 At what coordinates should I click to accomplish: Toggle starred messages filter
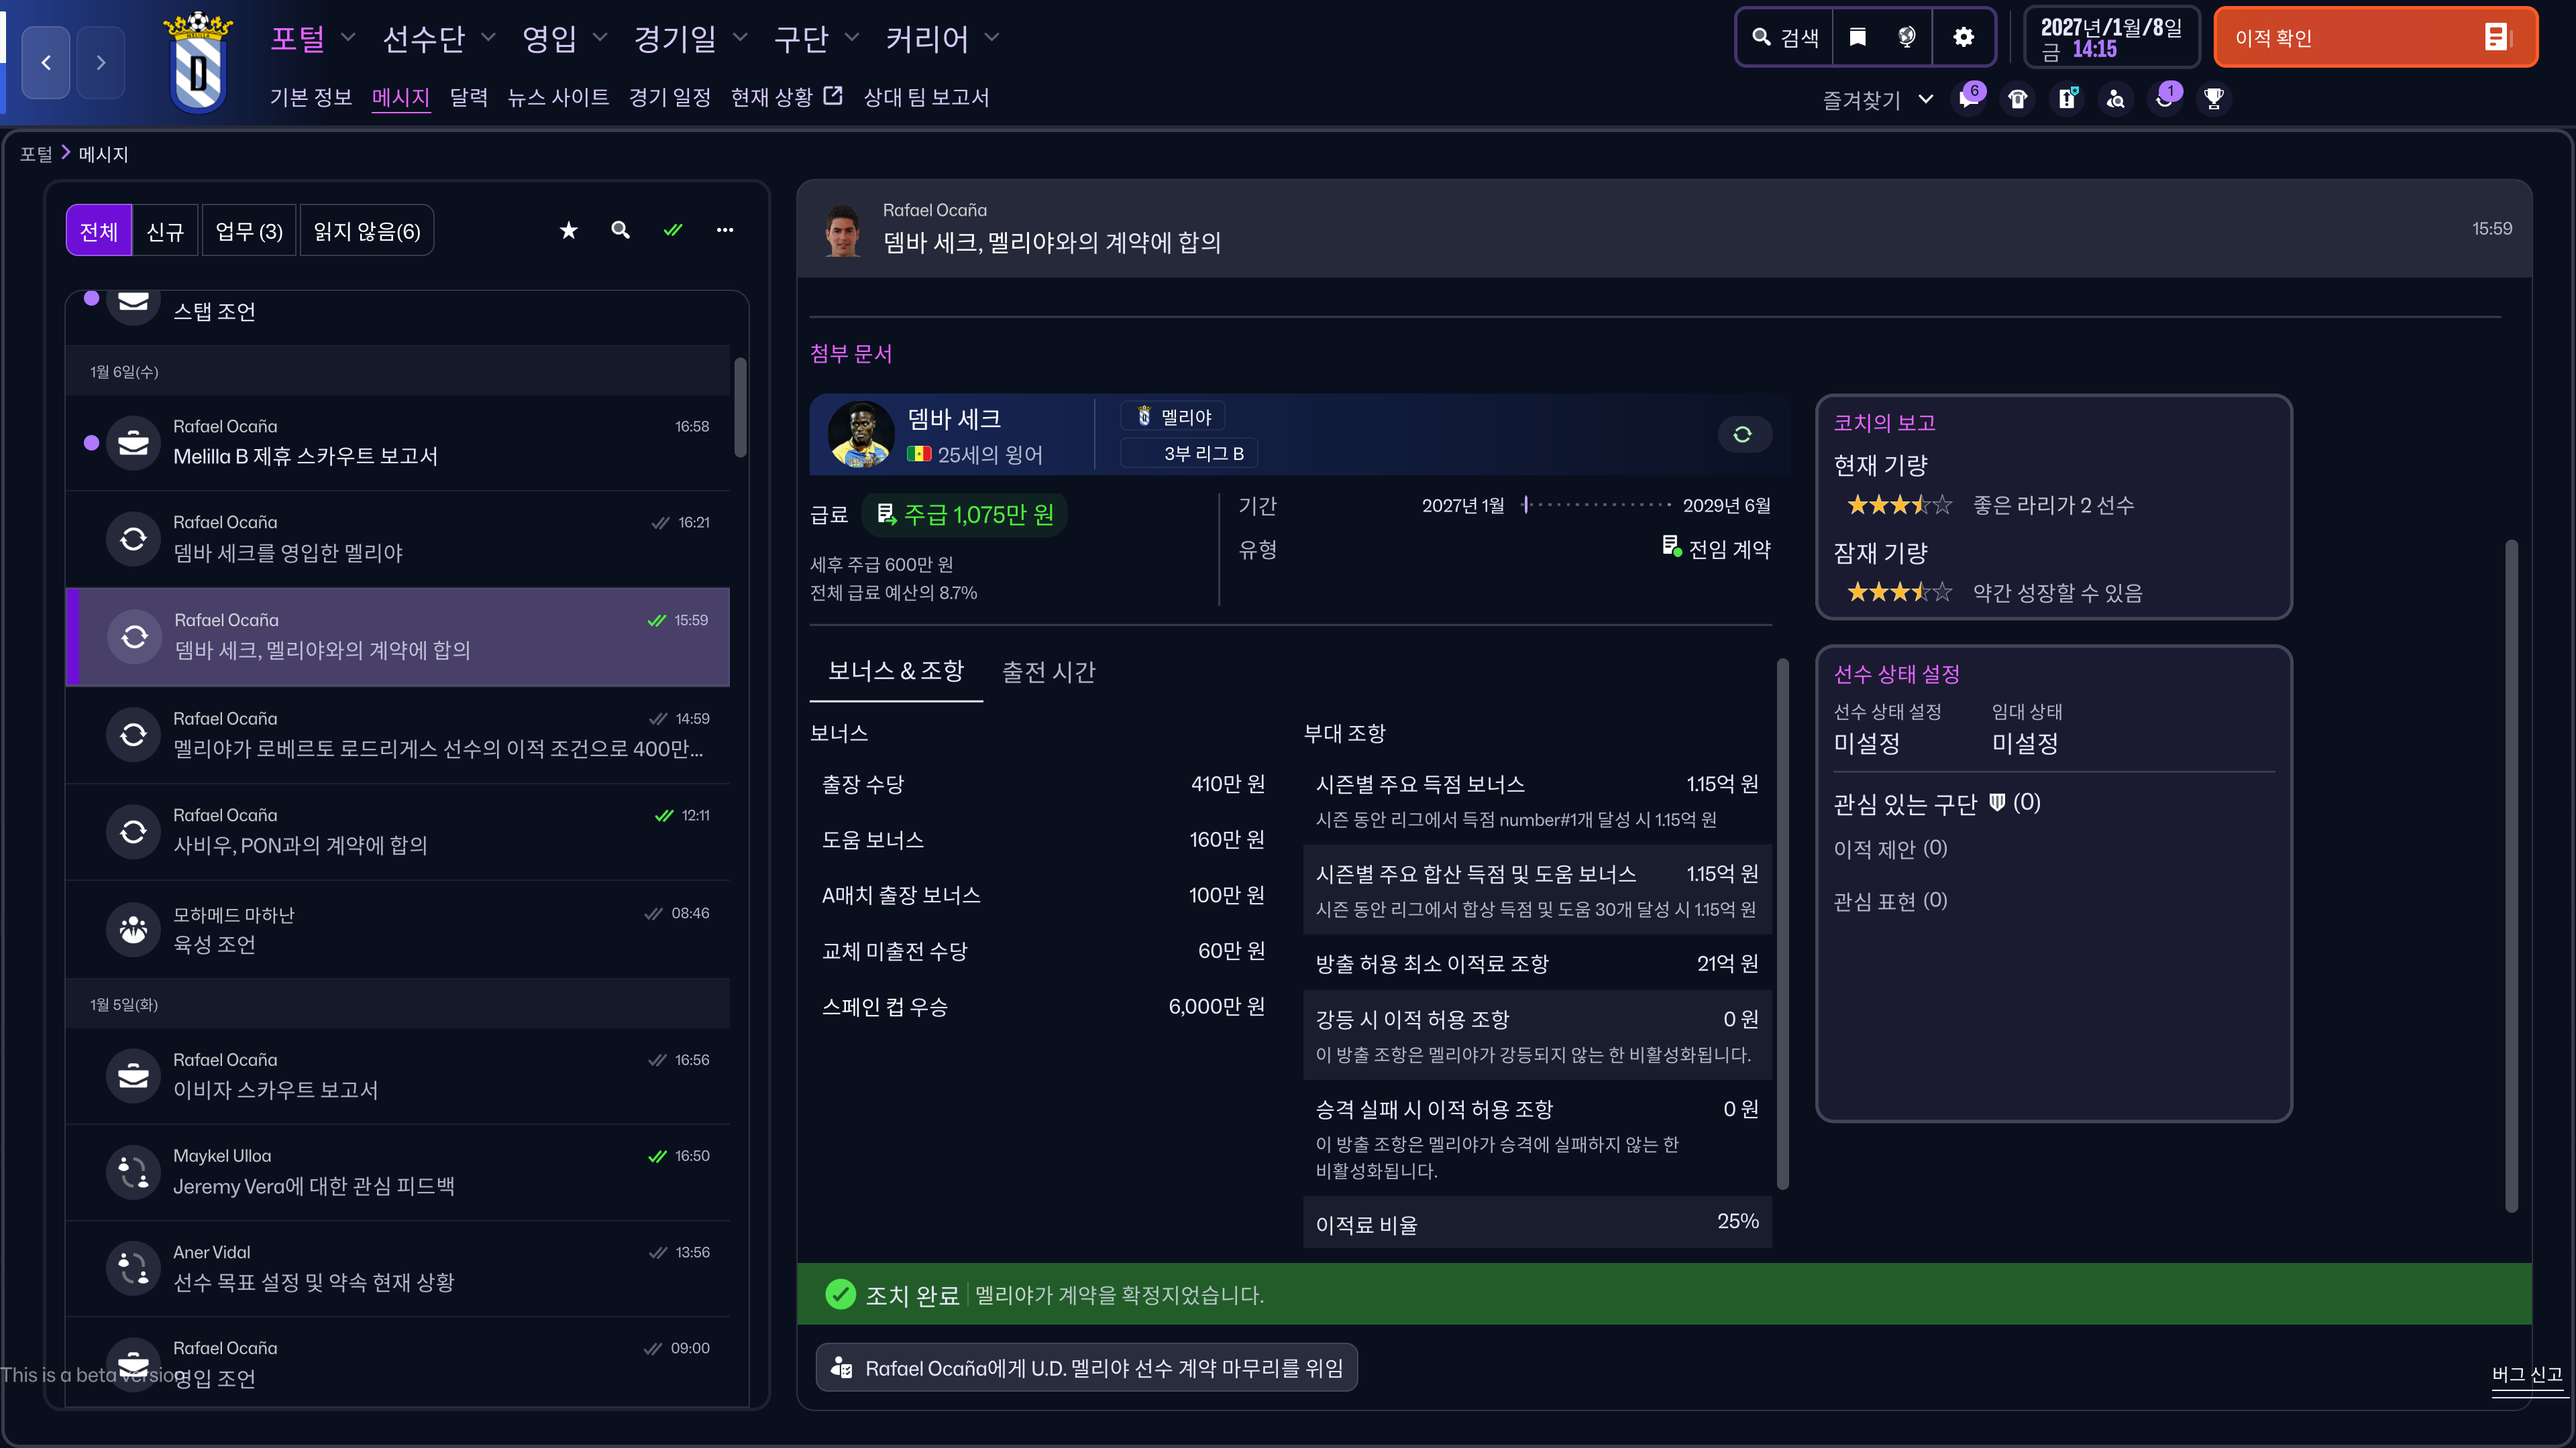point(568,231)
